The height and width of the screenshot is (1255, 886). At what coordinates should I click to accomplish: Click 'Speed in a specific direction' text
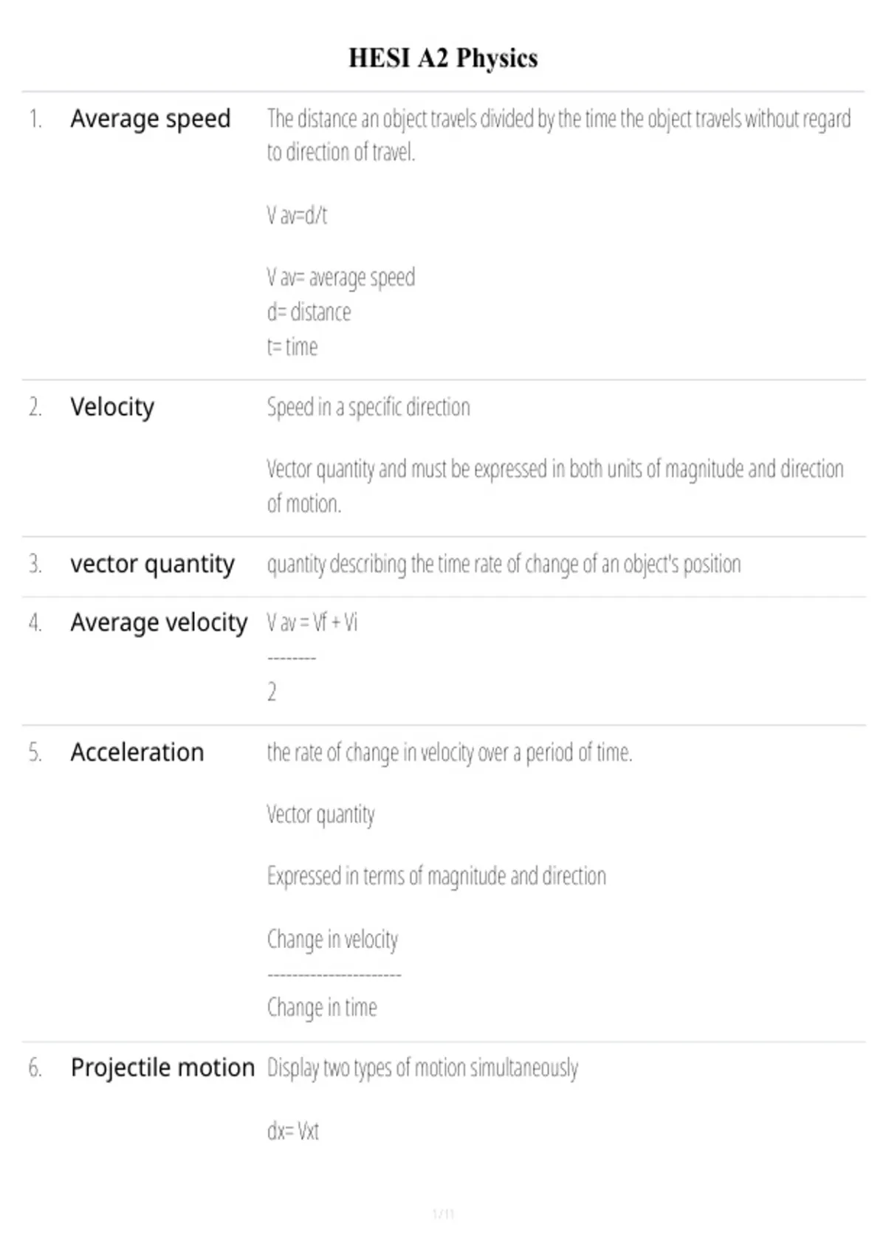coord(368,408)
